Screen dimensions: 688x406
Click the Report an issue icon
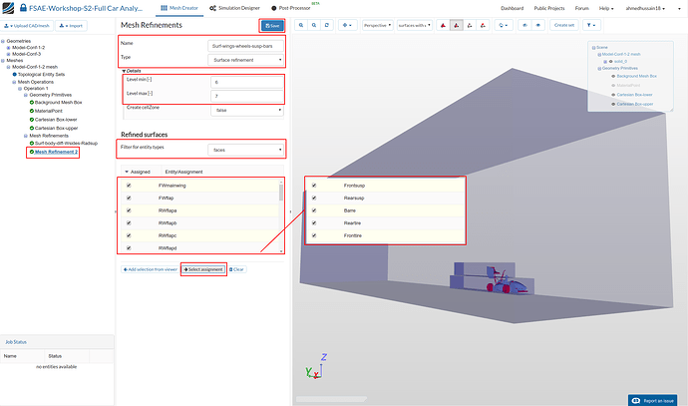click(x=635, y=400)
